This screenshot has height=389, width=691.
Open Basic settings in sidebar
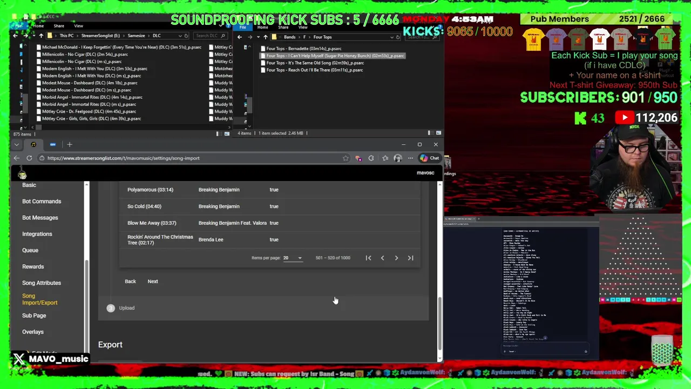[29, 185]
